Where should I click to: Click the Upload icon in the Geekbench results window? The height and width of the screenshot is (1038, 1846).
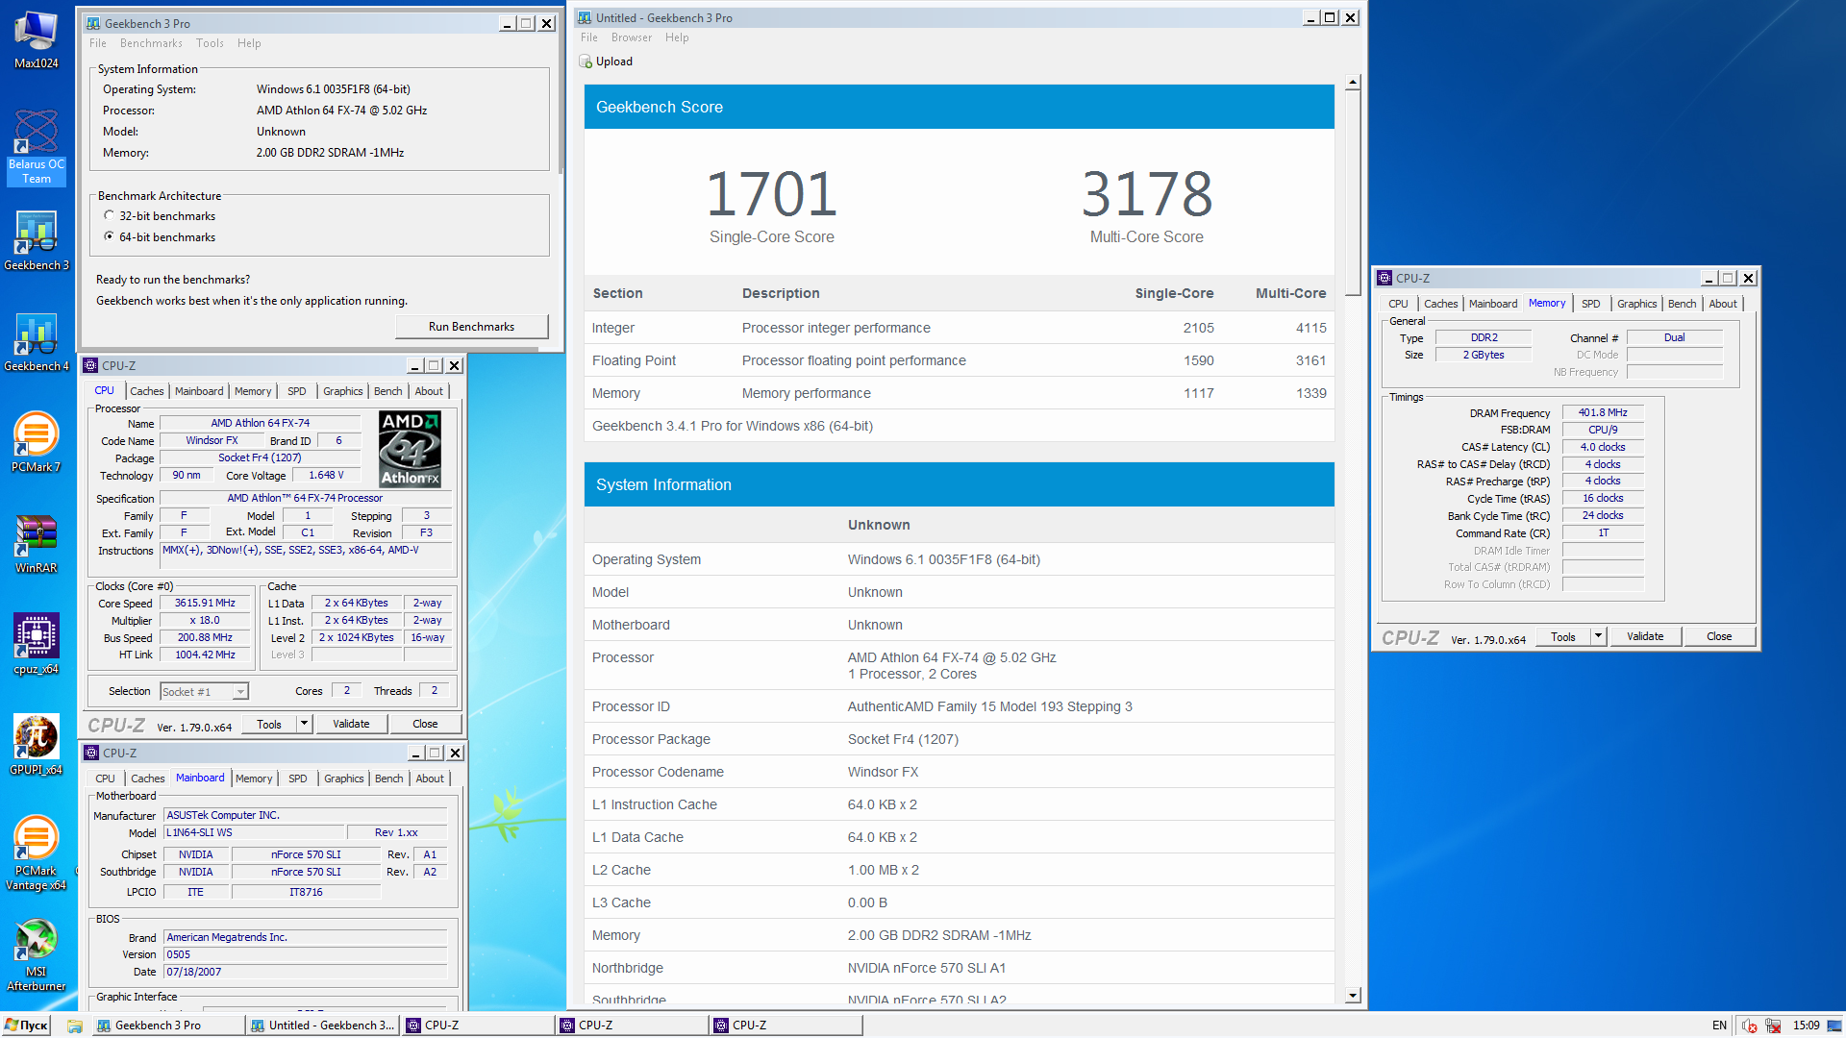[586, 62]
